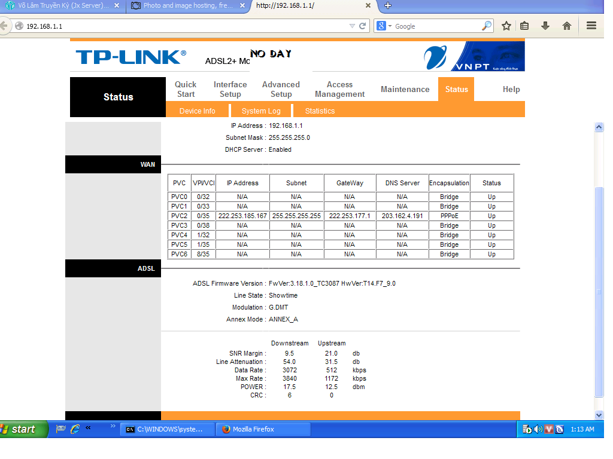Expand hidden toolbar items double chevron
The width and height of the screenshot is (613, 459).
[113, 426]
